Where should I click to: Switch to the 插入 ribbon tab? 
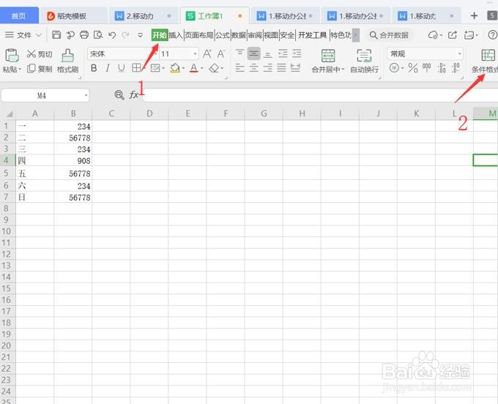point(176,35)
